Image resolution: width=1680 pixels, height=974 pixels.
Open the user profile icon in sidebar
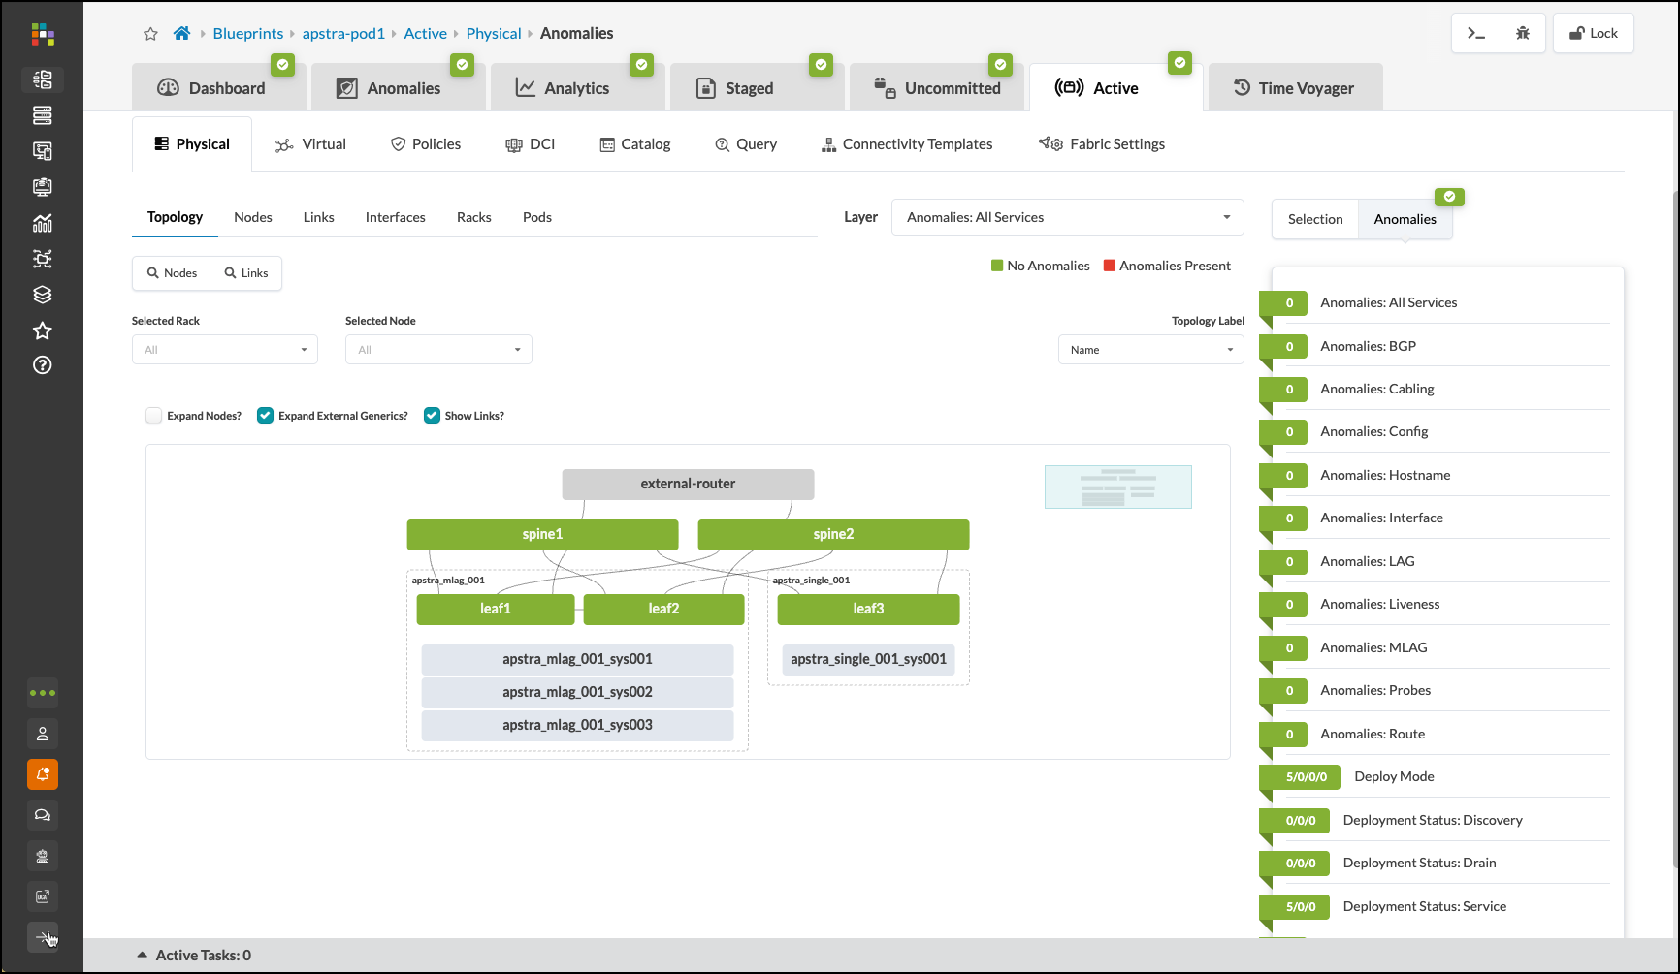tap(43, 734)
